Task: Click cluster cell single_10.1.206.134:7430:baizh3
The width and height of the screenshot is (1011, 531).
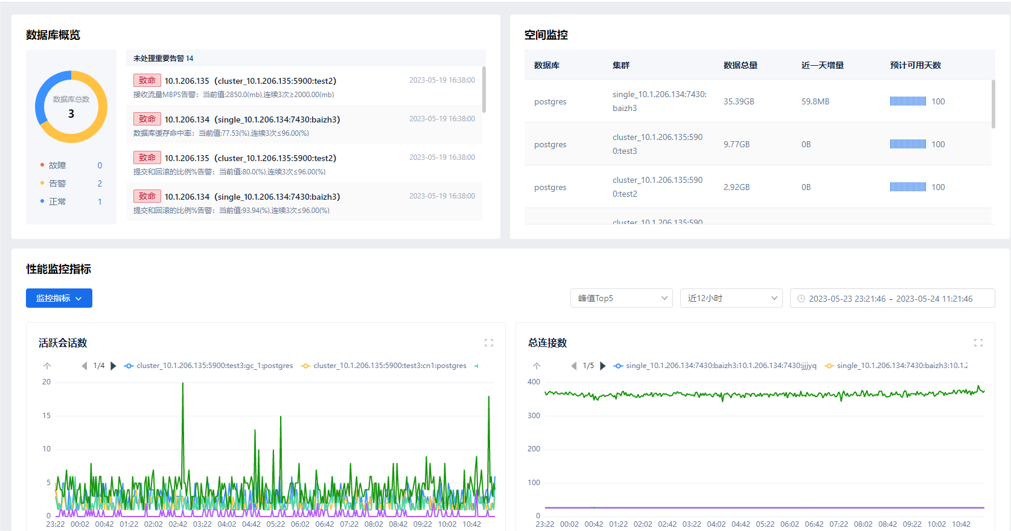Action: (660, 101)
